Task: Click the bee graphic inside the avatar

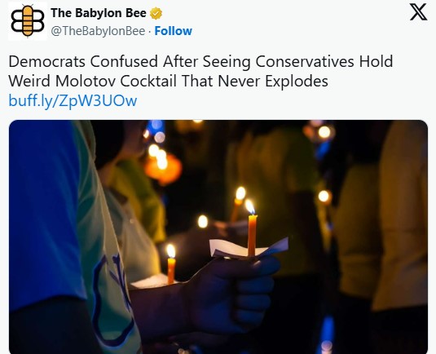Action: (x=28, y=21)
